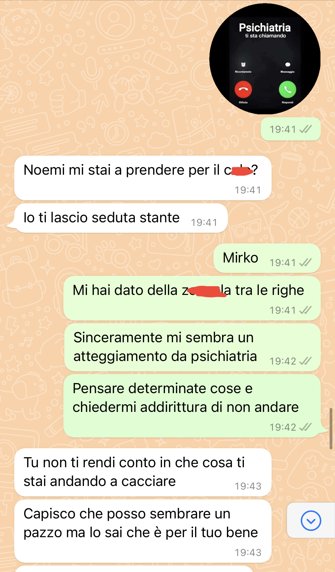Click the chat scrollbar handle on right edge
335x572 pixels.
331,429
